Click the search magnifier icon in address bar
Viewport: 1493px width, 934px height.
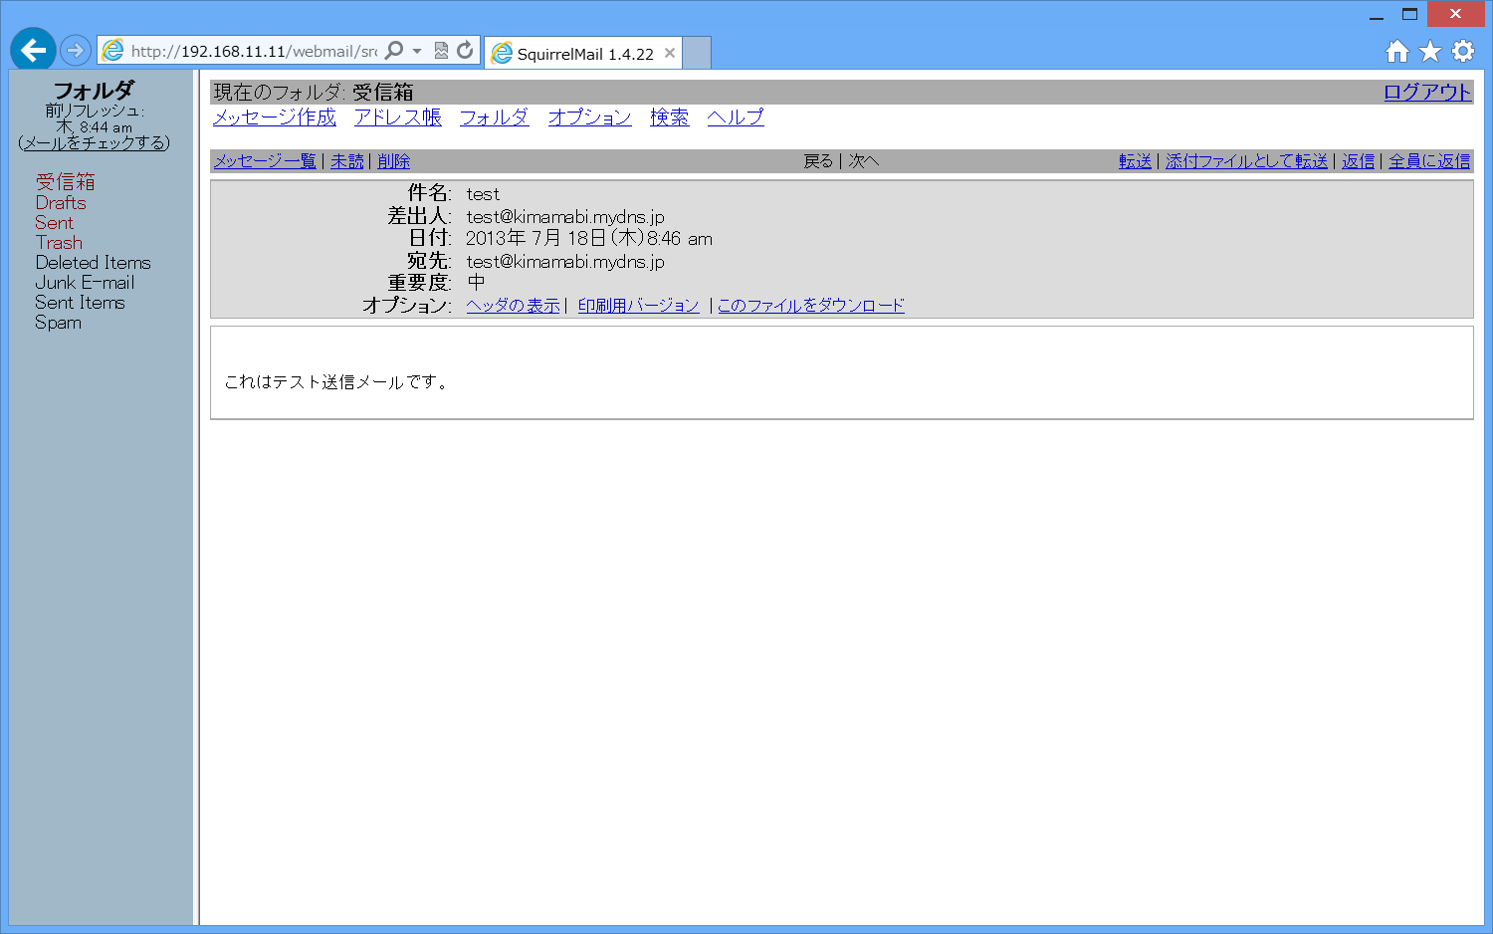(x=394, y=51)
